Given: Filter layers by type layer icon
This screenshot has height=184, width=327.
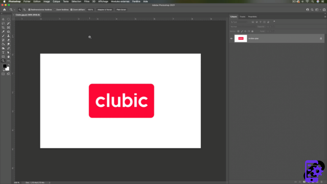Looking at the screenshot, I should point(261,22).
